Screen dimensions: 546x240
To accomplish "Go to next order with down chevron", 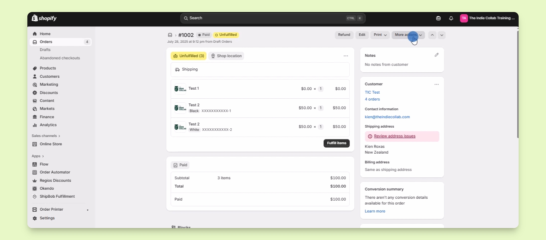I will coord(442,35).
